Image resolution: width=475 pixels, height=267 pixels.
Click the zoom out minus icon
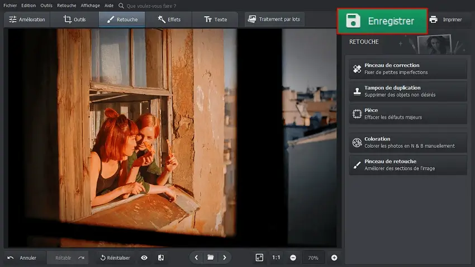(x=293, y=258)
